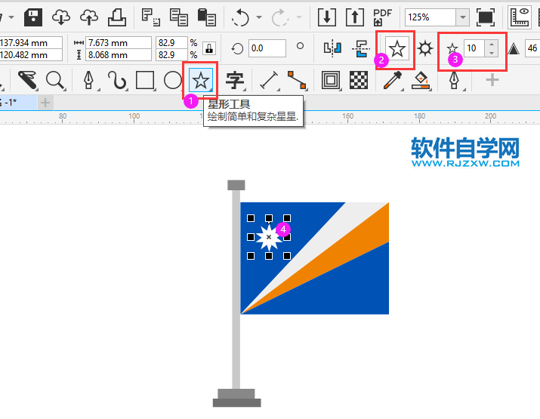
Task: Click the white star on the flag
Action: pyautogui.click(x=269, y=237)
